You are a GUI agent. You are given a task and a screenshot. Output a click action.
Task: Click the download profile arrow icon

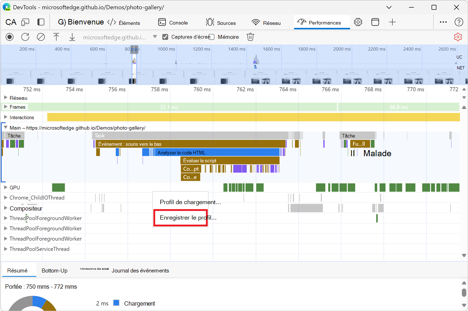(x=72, y=37)
